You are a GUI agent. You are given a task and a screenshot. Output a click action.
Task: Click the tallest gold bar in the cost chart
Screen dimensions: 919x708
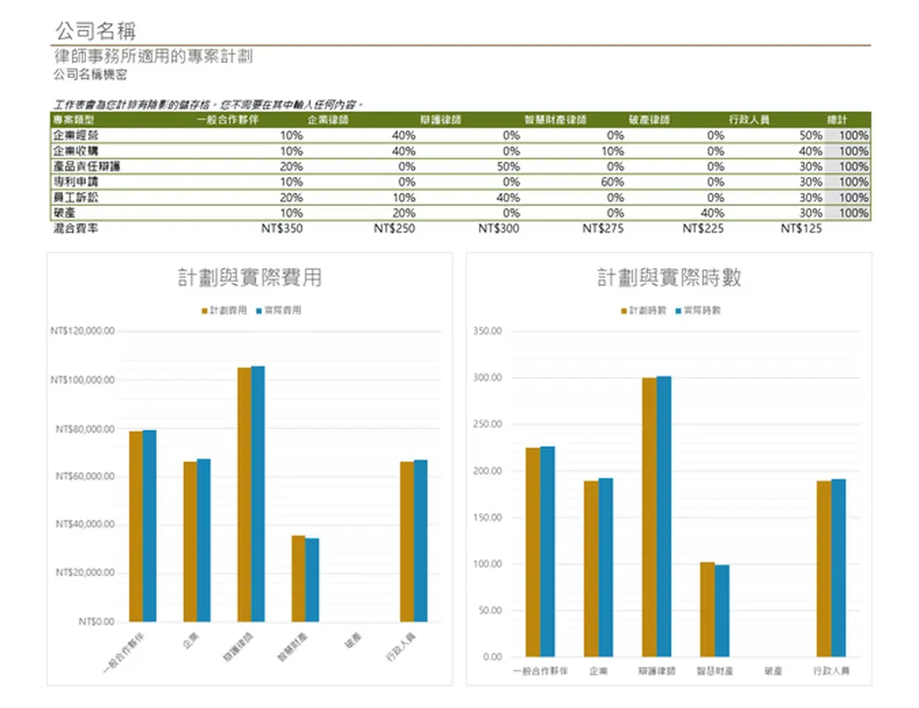pyautogui.click(x=243, y=494)
